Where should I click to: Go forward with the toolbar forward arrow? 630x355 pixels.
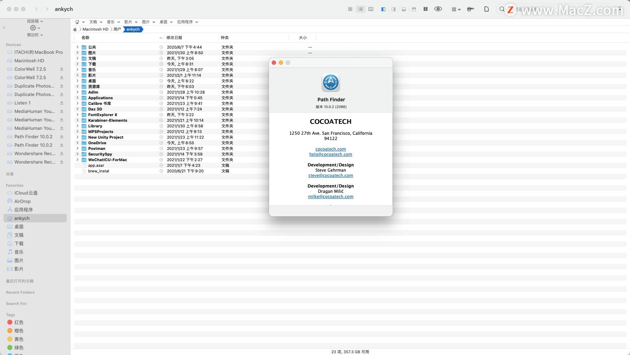pos(47,9)
